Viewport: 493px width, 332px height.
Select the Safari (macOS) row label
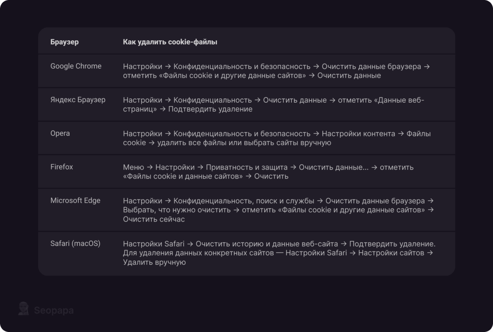tap(75, 243)
